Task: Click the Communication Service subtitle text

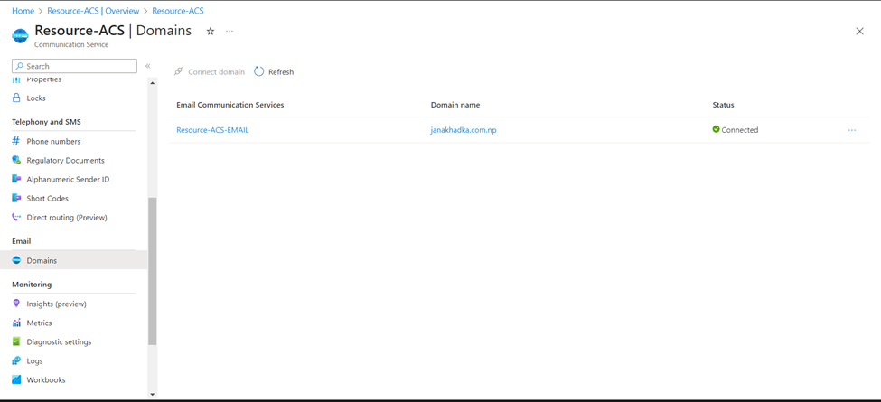Action: tap(71, 44)
